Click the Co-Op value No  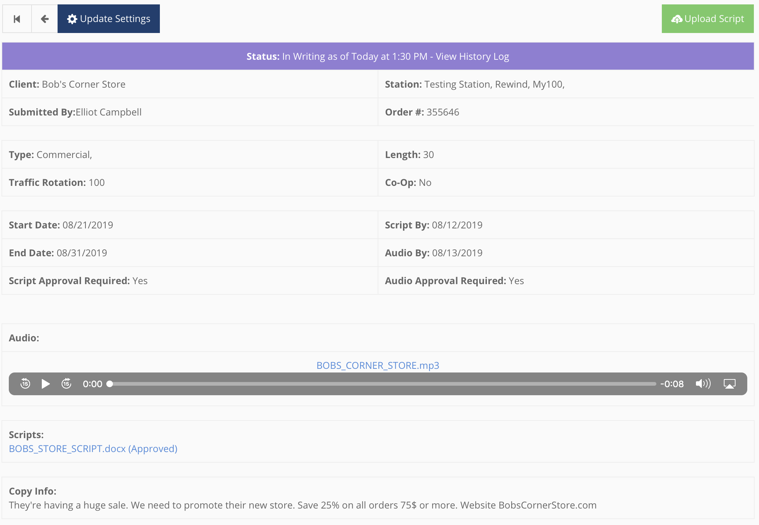[x=425, y=183]
